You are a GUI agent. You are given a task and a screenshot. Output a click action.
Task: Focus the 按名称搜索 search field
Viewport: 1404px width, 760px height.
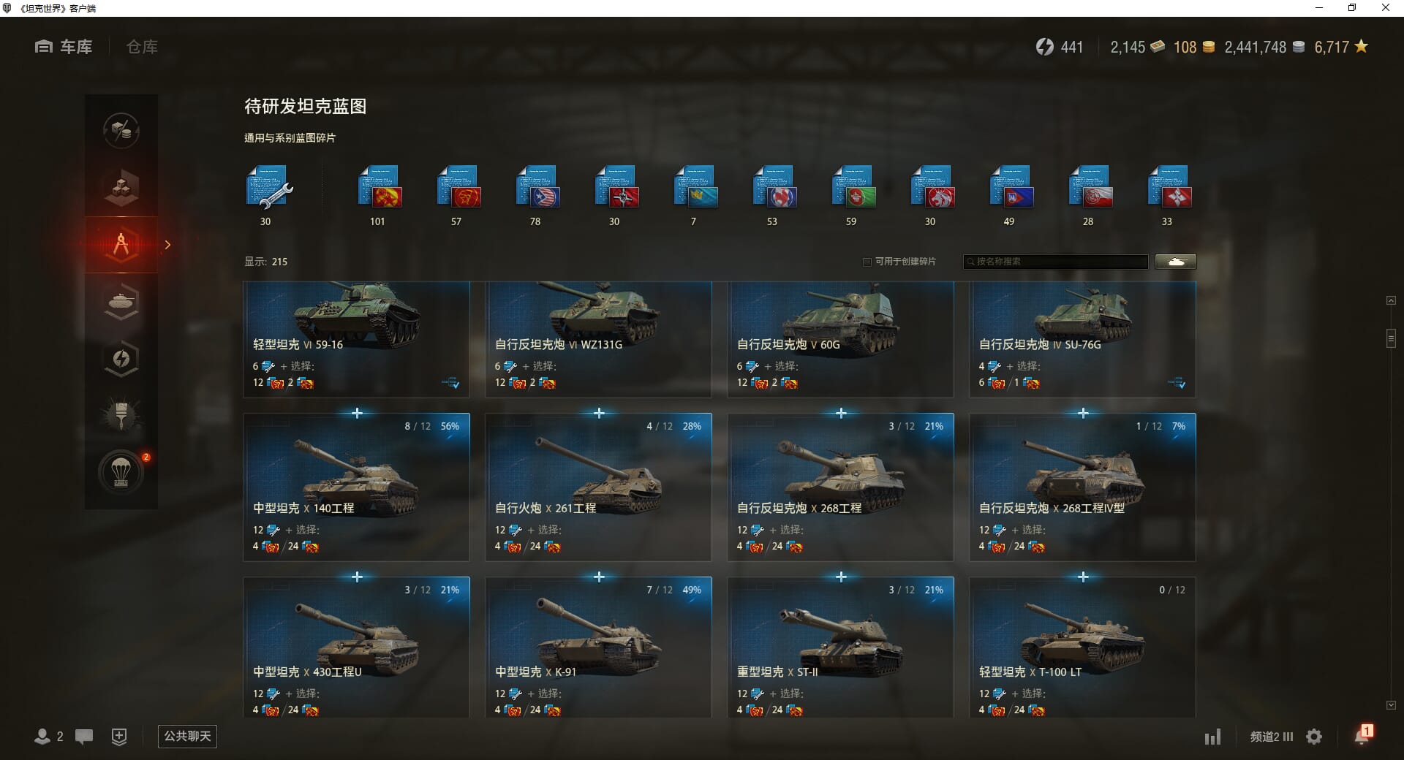click(1055, 262)
